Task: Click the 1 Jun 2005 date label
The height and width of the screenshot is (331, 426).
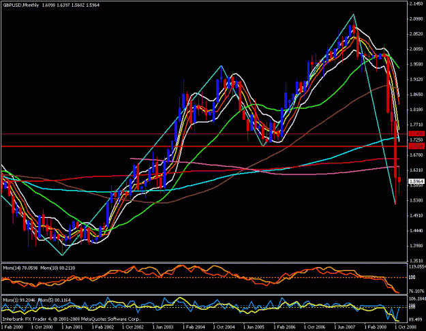Action: click(x=254, y=327)
